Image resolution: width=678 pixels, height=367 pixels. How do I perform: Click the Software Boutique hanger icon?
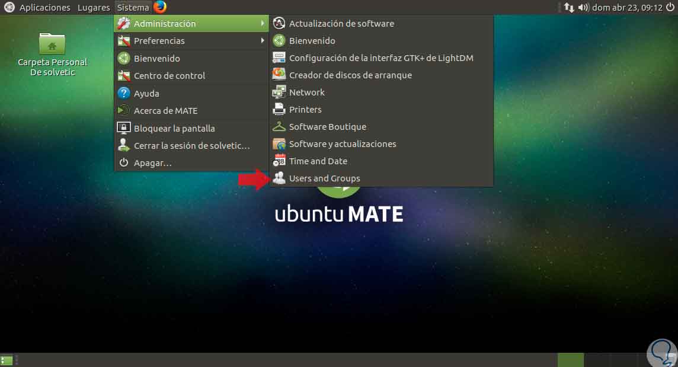pos(279,126)
